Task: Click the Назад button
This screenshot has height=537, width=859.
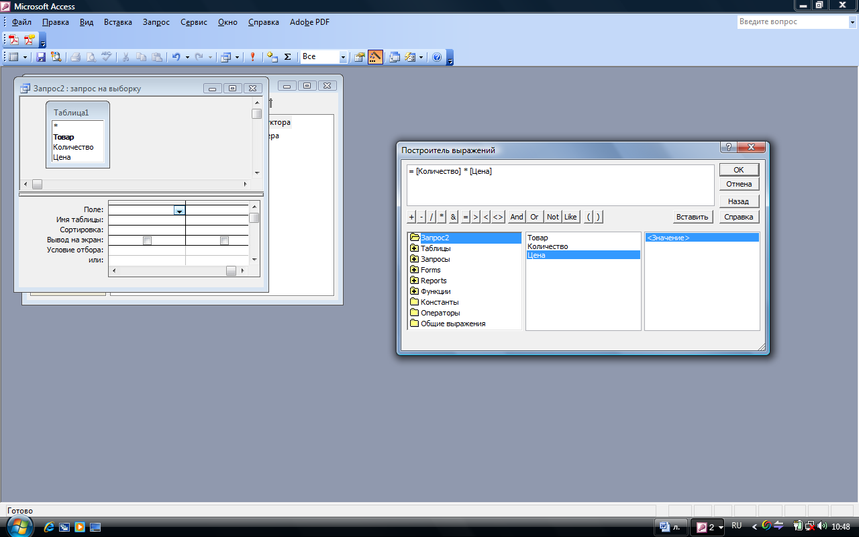Action: click(739, 201)
